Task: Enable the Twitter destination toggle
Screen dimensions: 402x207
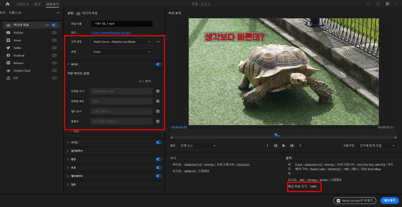Action: 55,48
